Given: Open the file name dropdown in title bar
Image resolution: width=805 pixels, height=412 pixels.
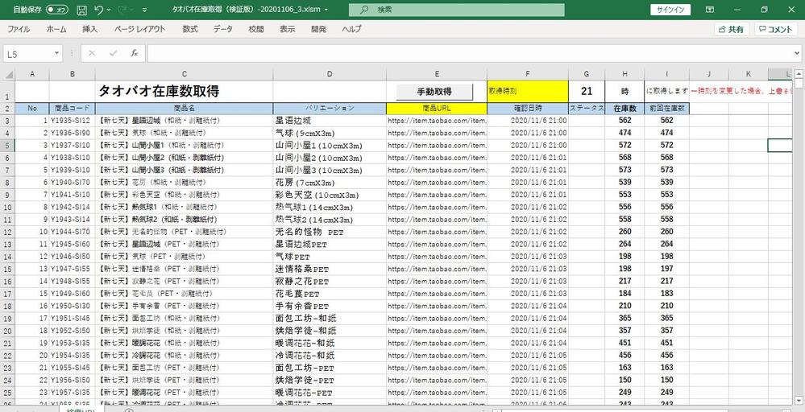Looking at the screenshot, I should point(326,10).
